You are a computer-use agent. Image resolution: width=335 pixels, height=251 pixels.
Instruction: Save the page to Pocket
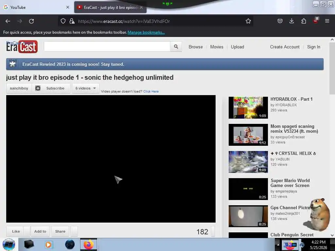280,21
